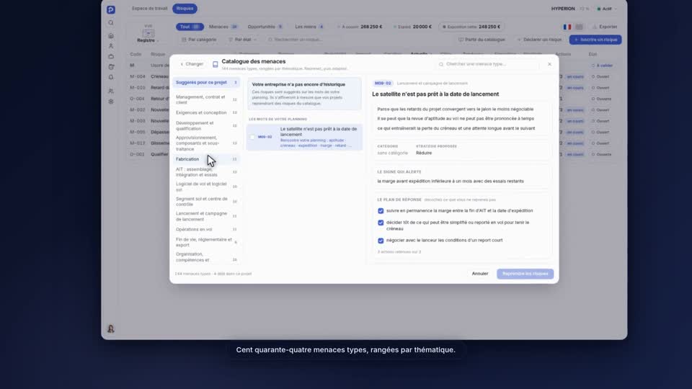Screen dimensions: 692x389
Task: Open the team members icon in sidebar
Action: (111, 91)
